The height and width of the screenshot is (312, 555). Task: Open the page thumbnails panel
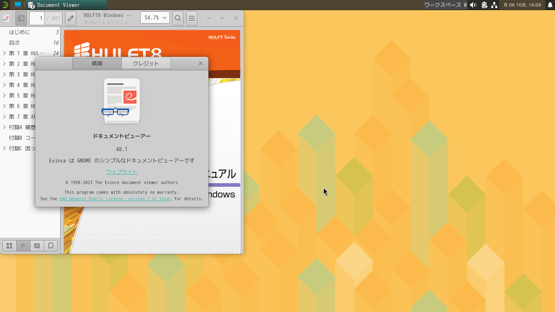(9, 245)
